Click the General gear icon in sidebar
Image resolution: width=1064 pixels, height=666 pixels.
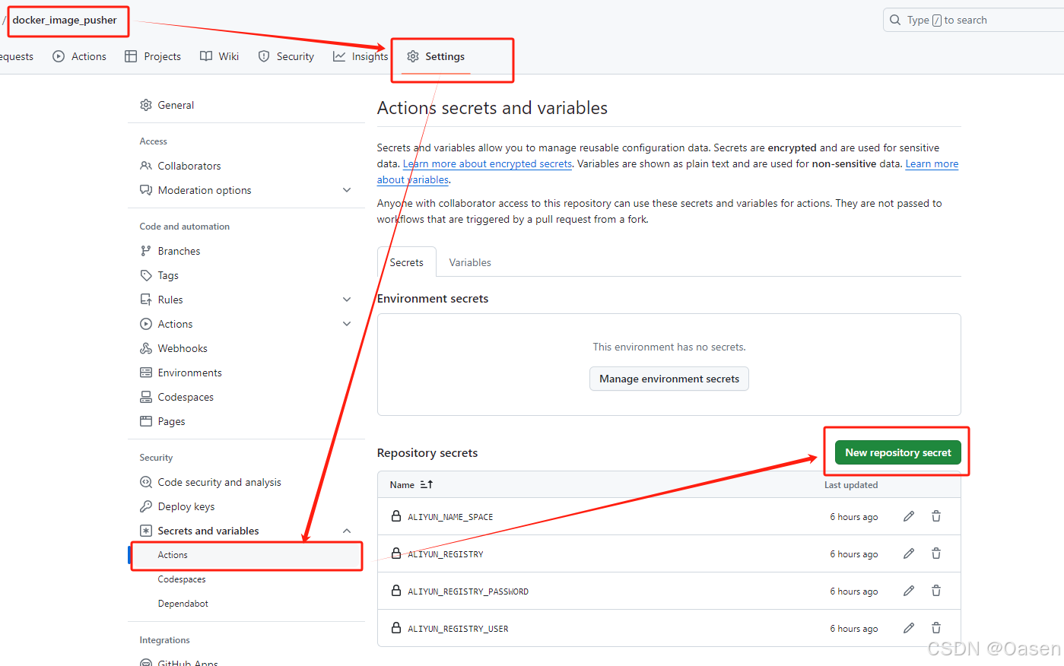tap(146, 105)
